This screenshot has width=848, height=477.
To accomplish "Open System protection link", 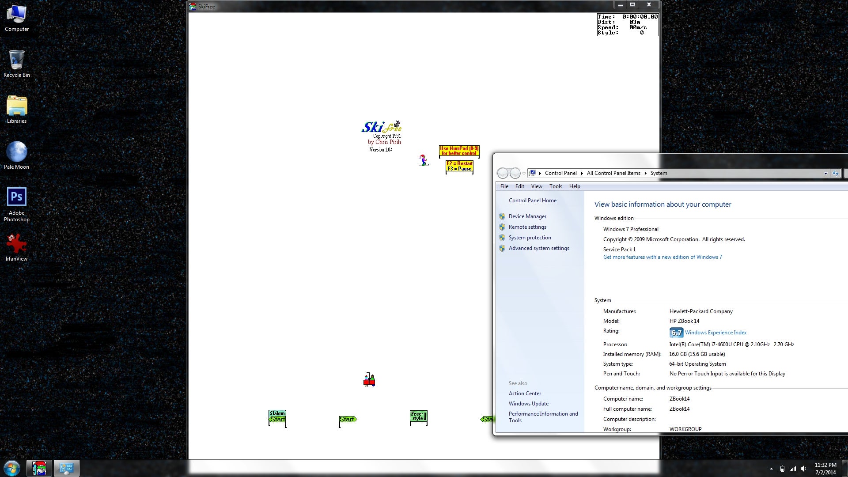I will pos(530,238).
